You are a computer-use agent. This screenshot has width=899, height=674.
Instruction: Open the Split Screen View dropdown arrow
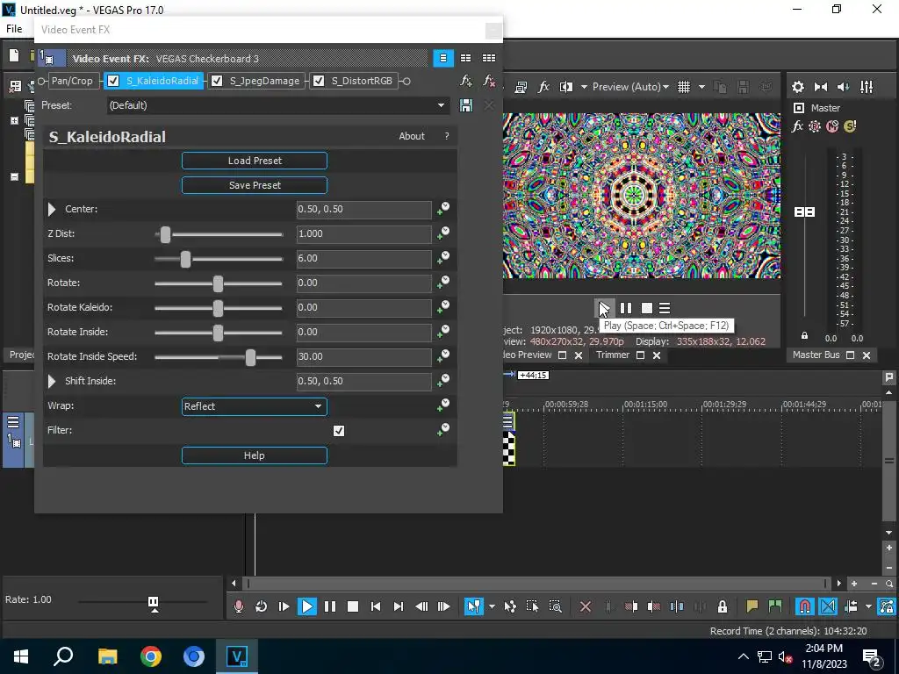(584, 87)
